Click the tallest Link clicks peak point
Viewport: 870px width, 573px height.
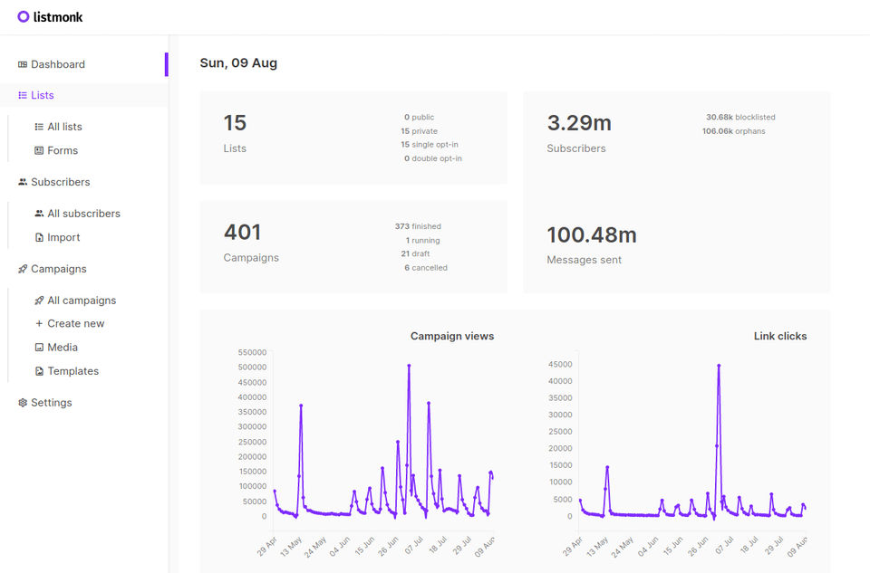pos(719,366)
